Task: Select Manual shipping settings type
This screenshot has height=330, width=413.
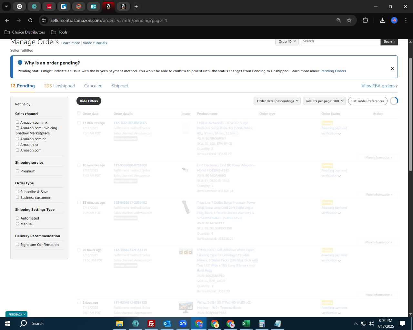Action: pos(17,224)
